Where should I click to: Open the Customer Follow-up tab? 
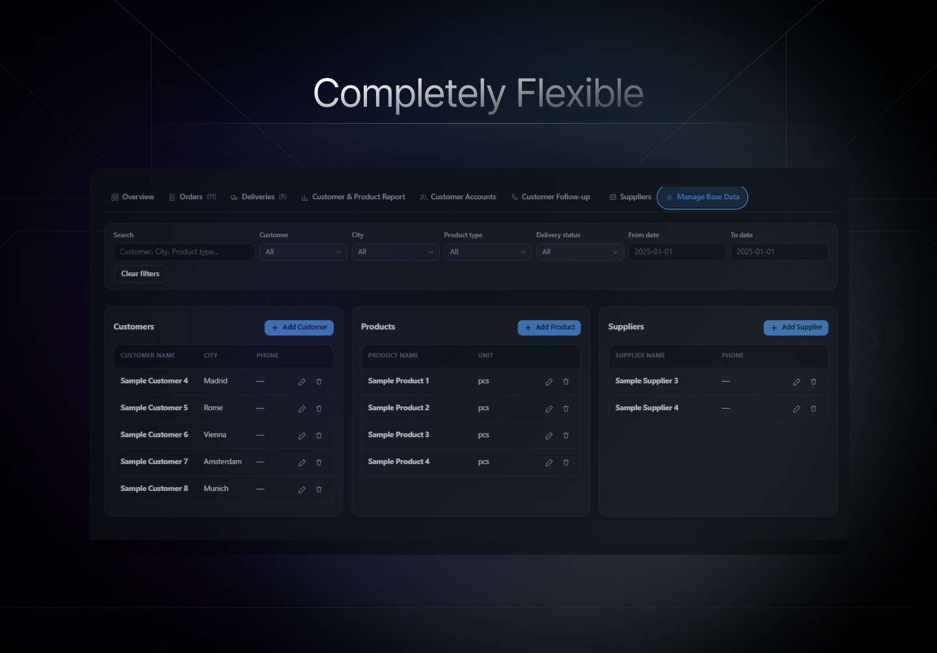(550, 197)
